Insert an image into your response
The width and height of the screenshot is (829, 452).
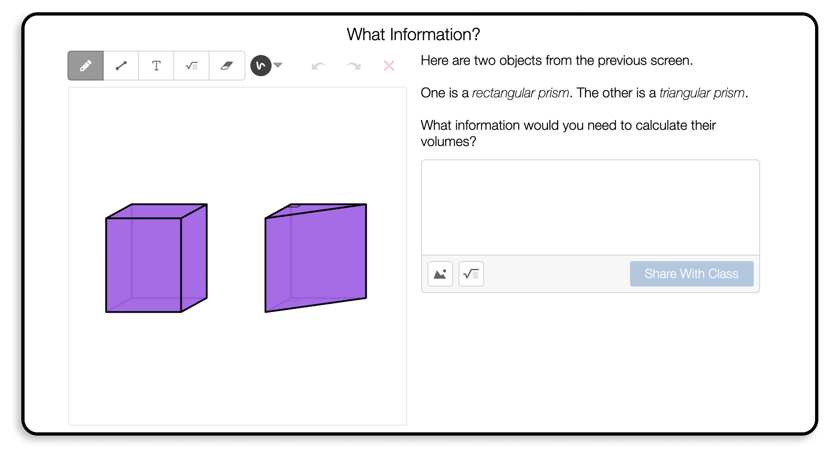click(439, 273)
